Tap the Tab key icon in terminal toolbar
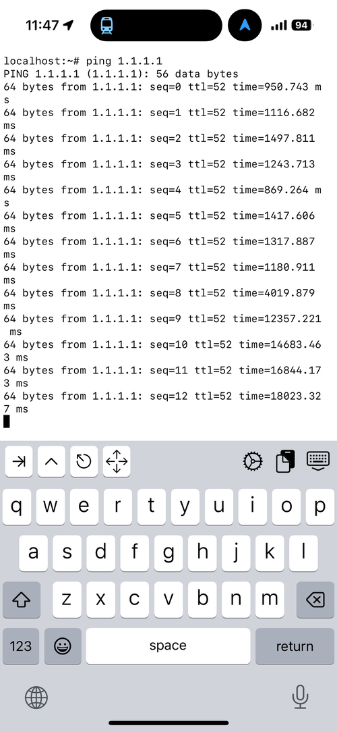Image resolution: width=337 pixels, height=732 pixels. 19,462
